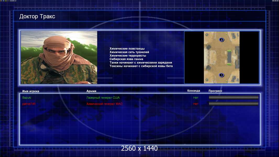Select player name patriot745
279x157 pixels.
(x=29, y=104)
